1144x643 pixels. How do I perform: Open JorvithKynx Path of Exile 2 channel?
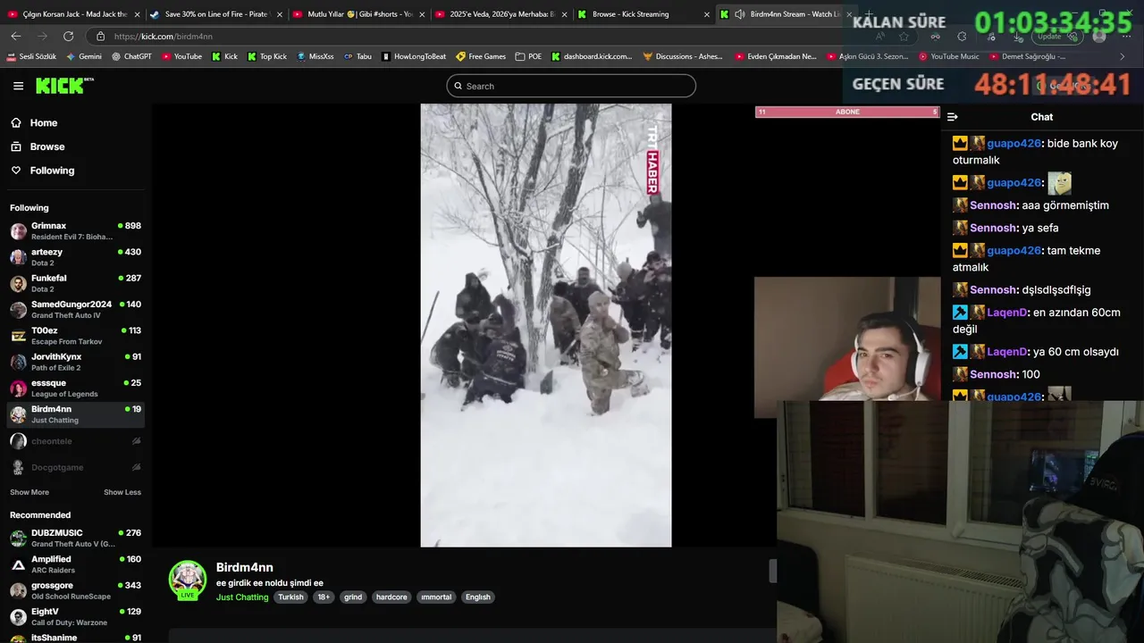75,362
